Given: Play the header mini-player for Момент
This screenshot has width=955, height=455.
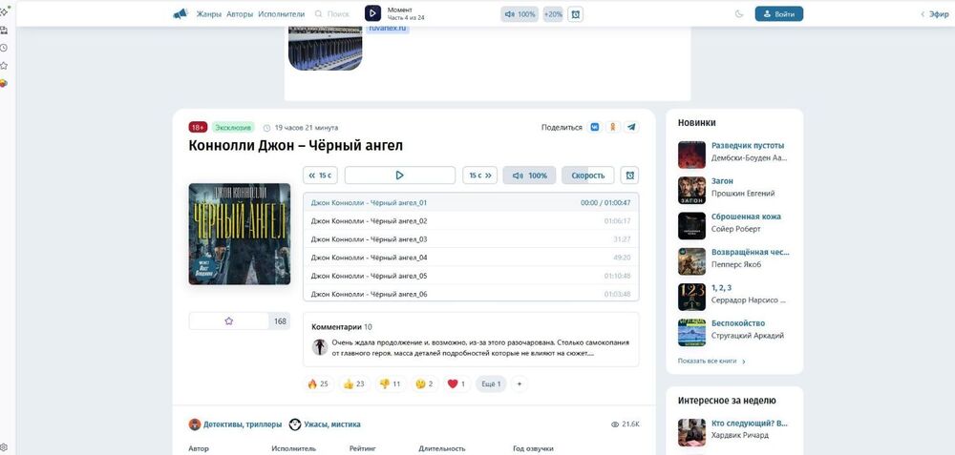Looking at the screenshot, I should point(372,13).
